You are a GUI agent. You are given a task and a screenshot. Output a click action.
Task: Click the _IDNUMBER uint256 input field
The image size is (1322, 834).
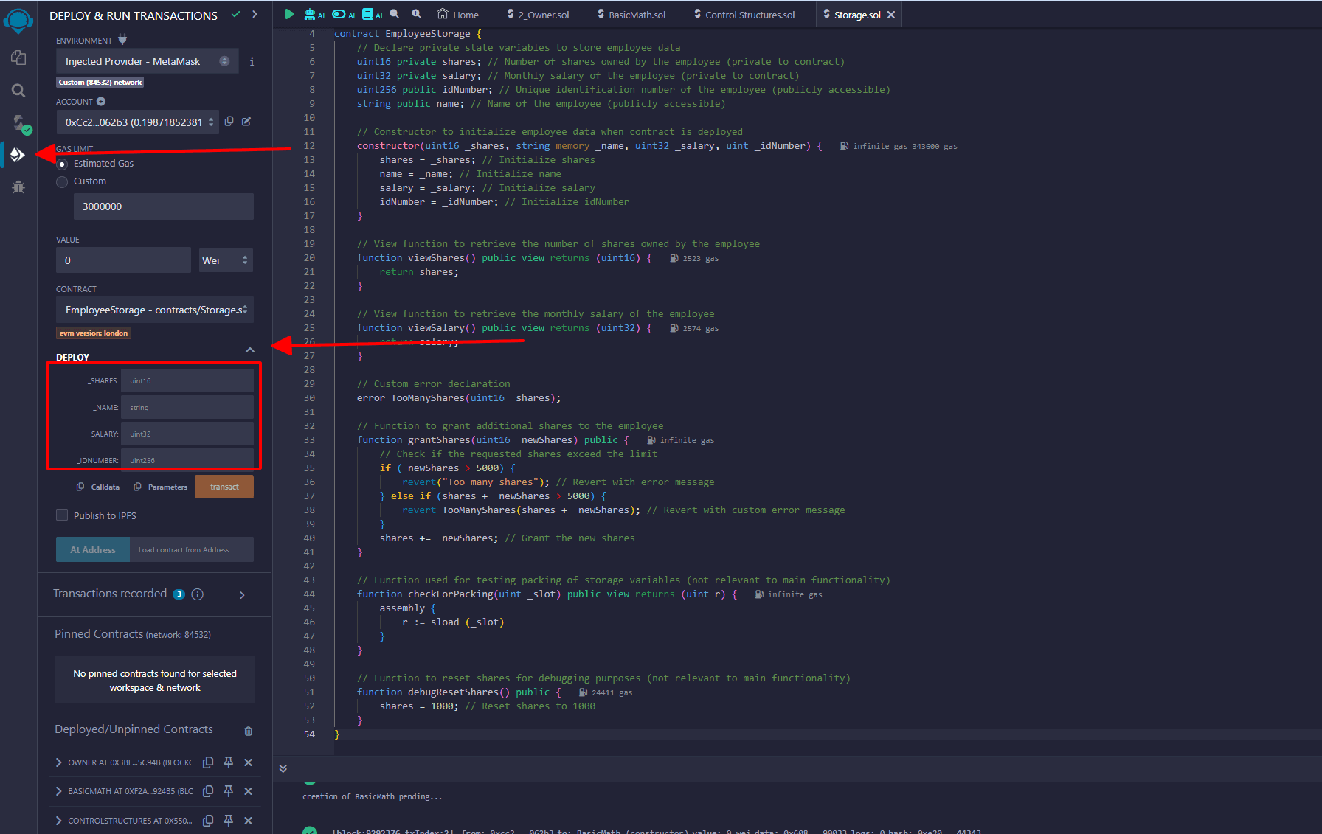click(x=187, y=459)
